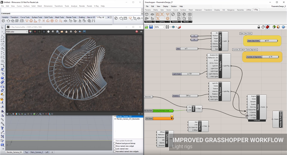Screen dimensions: 287x155
Task: Click the Save icon in Grasshopper canvas toolbar
Action: tap(151, 27)
